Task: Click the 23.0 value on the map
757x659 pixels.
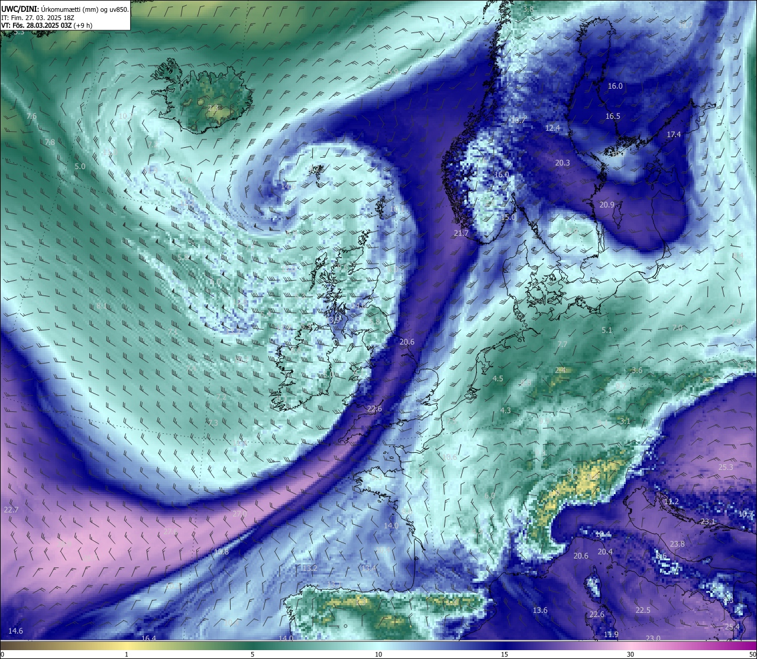Action: coord(653,638)
